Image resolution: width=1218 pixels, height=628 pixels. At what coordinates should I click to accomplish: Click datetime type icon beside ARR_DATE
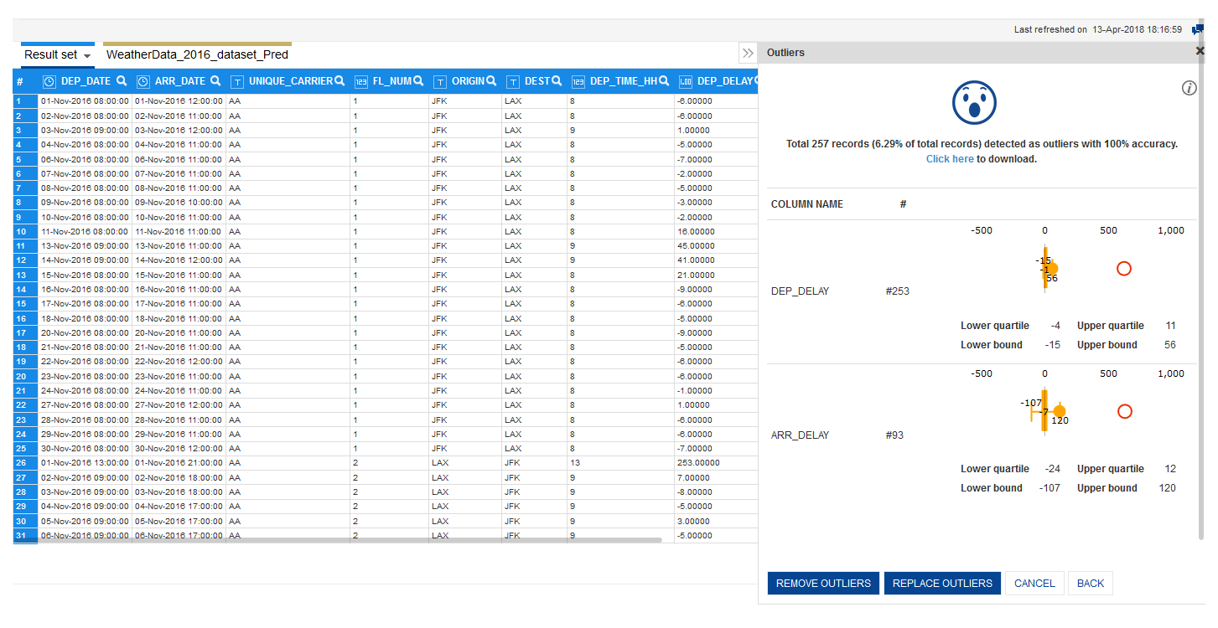click(143, 82)
